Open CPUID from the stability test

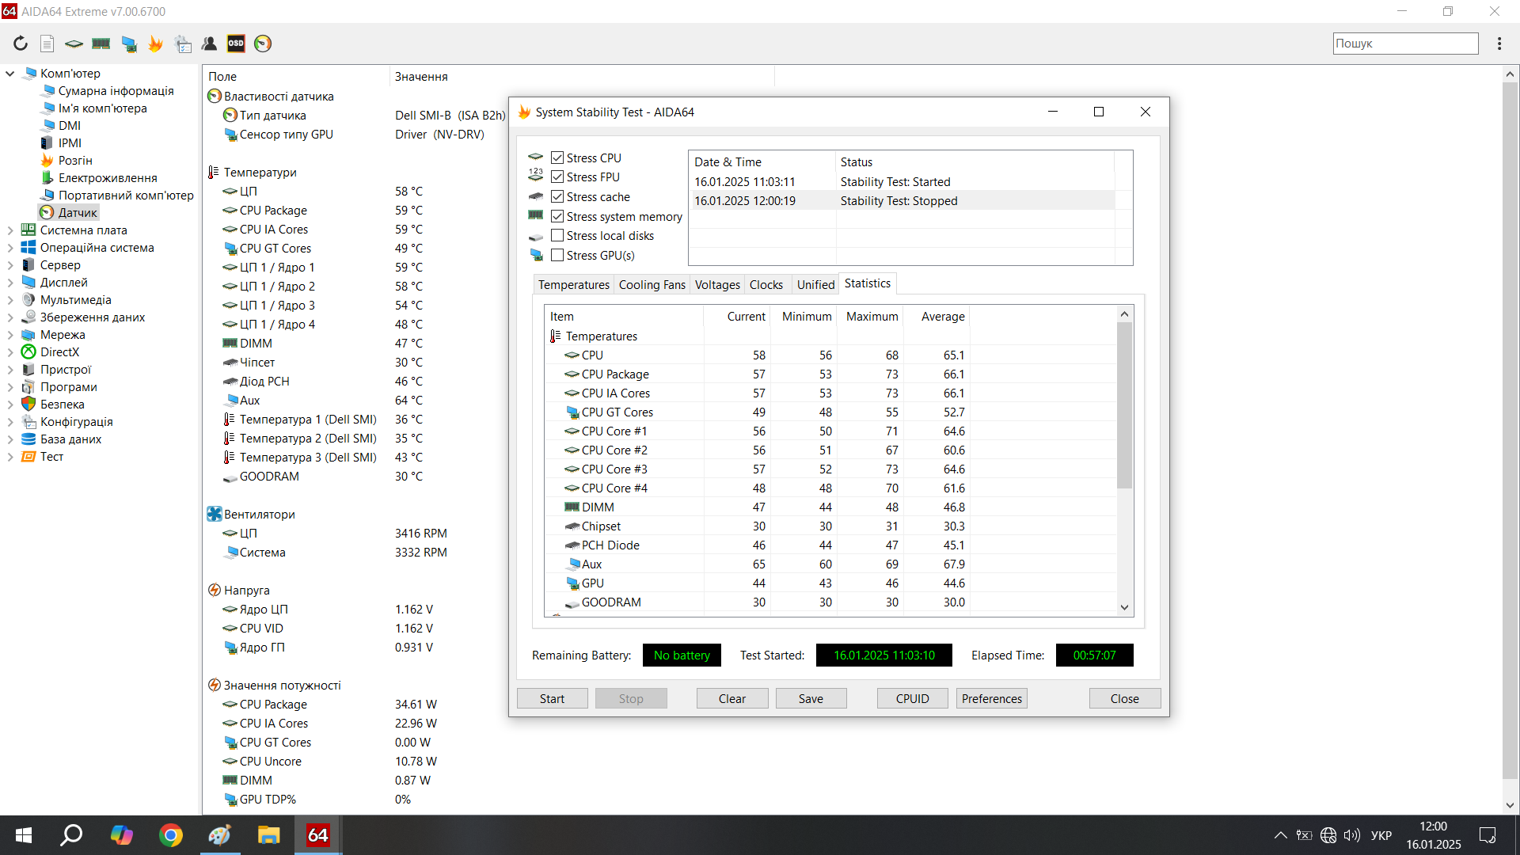912,698
